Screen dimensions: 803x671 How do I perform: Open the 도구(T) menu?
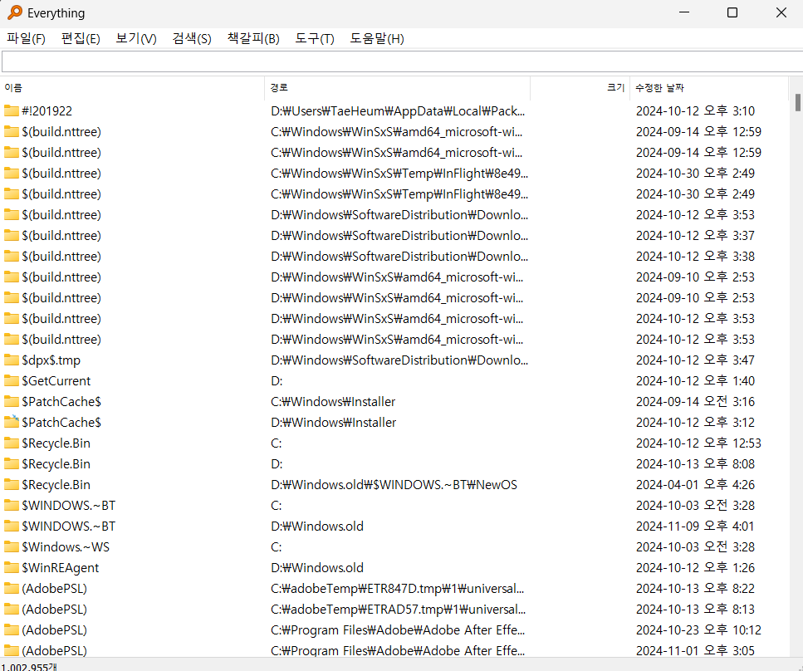[315, 39]
